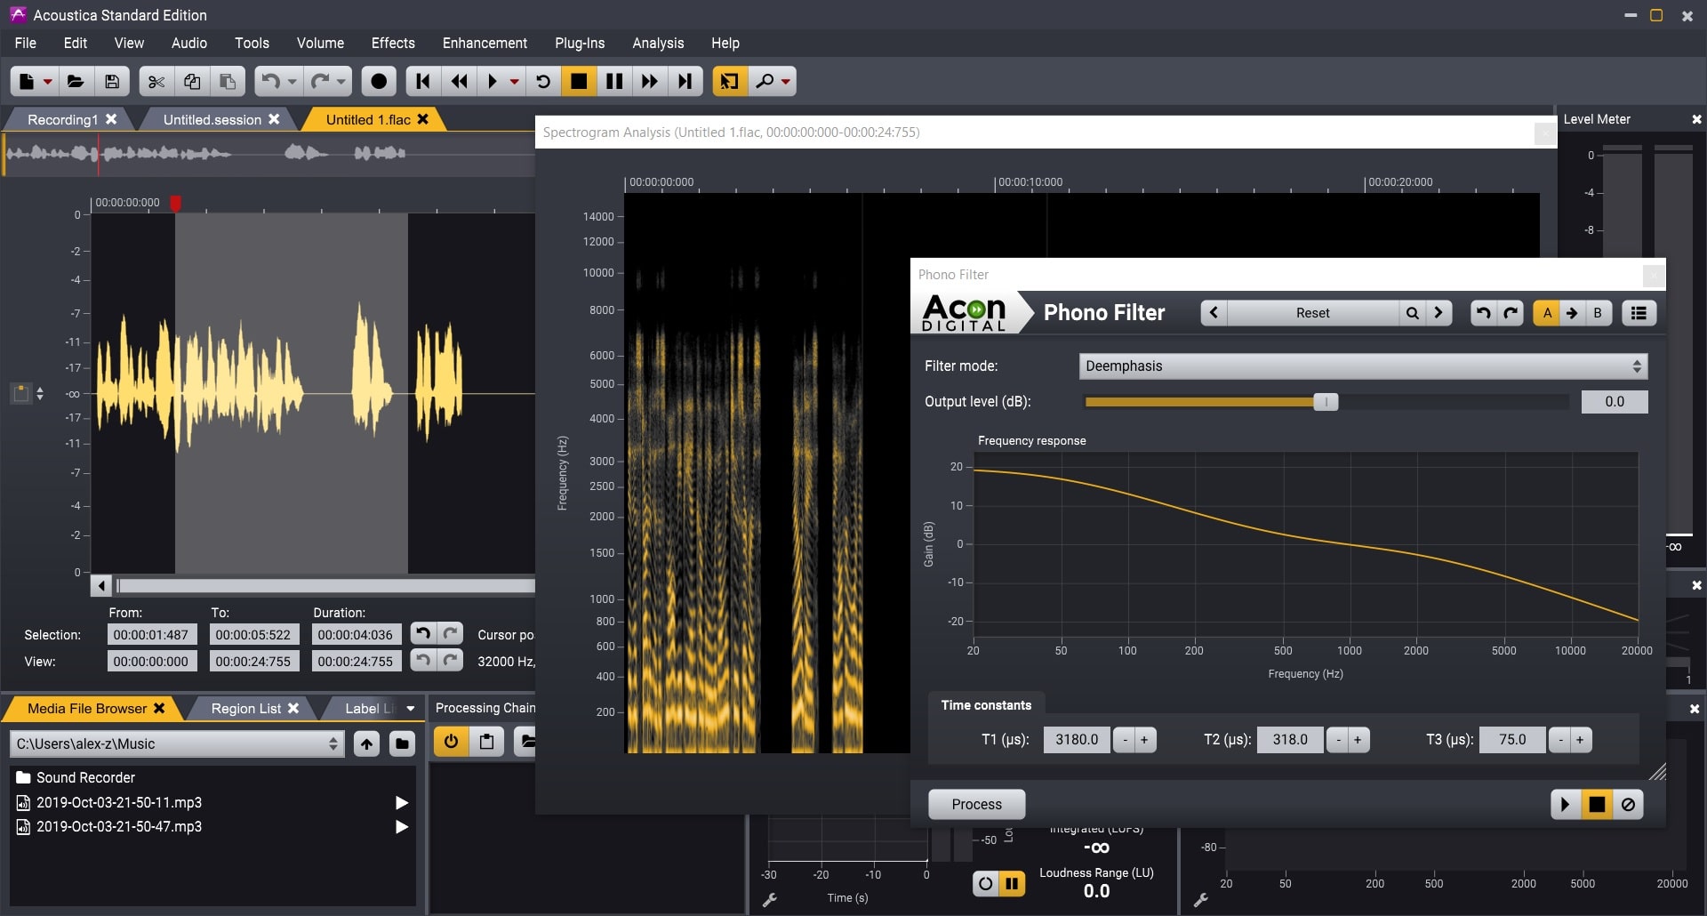Stop playback in the main toolbar
Screen dimensions: 1707x916
coord(579,81)
